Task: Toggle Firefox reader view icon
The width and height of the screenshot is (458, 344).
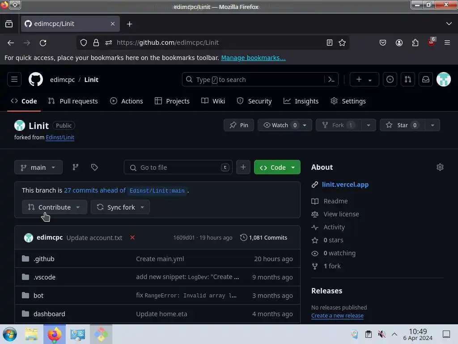Action: click(x=330, y=43)
